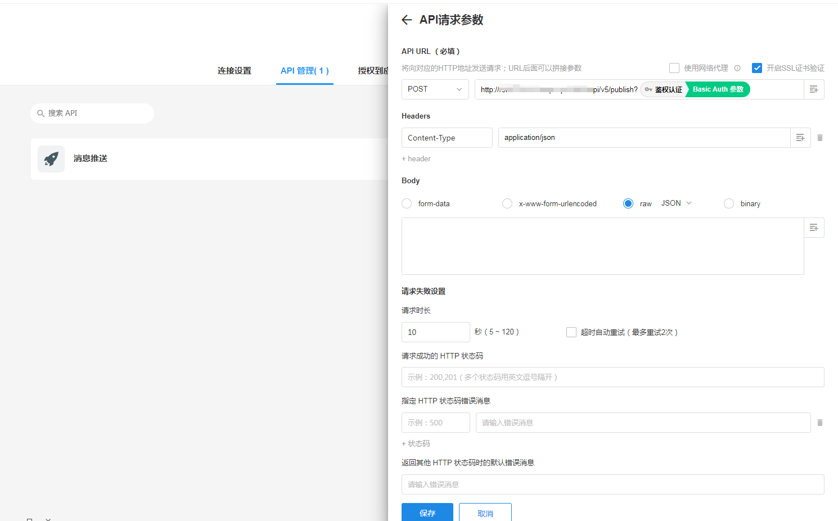
Task: Click the 保存 button
Action: pos(427,513)
